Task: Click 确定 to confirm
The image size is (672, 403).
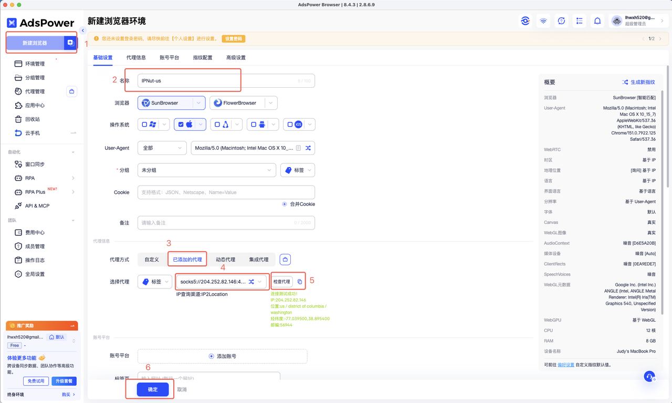Action: pos(153,389)
